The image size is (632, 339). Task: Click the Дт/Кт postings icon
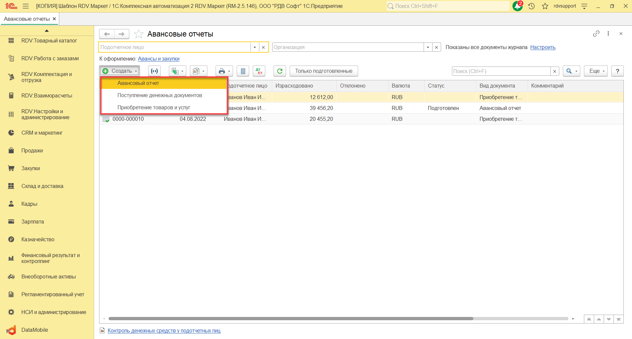click(259, 71)
